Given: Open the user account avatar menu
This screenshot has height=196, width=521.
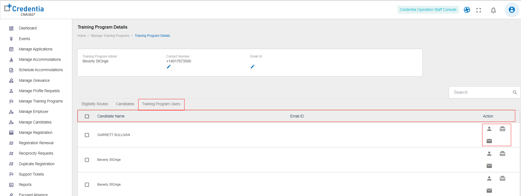Looking at the screenshot, I should (x=511, y=10).
